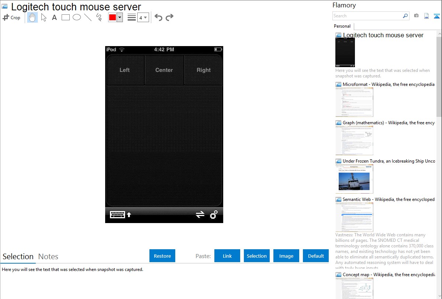Open the color picker dropdown arrow
Viewport: 442px width, 299px height.
tap(120, 17)
